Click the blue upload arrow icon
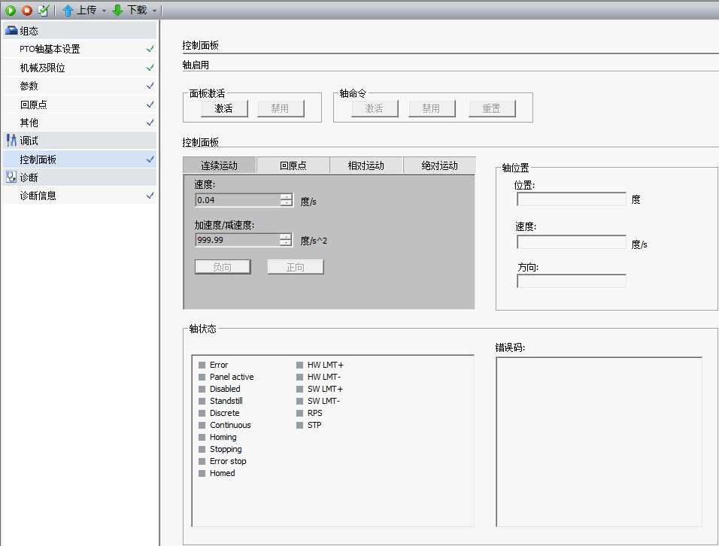719x546 pixels. point(68,11)
